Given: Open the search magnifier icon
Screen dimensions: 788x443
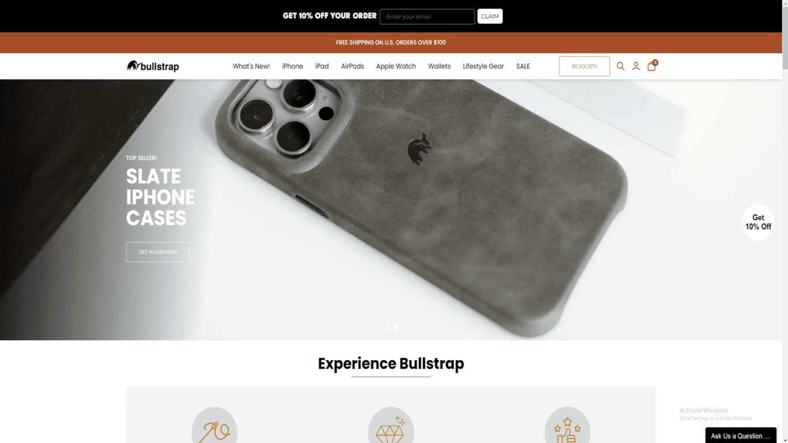Looking at the screenshot, I should pos(621,66).
